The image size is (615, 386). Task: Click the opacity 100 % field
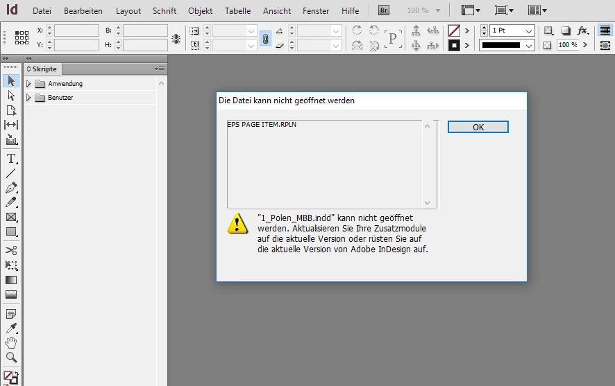tap(568, 45)
